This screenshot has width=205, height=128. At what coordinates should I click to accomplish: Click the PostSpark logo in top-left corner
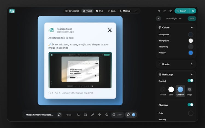click(12, 11)
